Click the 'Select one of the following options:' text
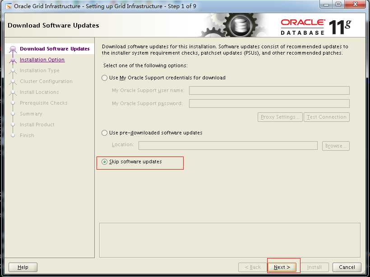370x277 pixels. 145,65
